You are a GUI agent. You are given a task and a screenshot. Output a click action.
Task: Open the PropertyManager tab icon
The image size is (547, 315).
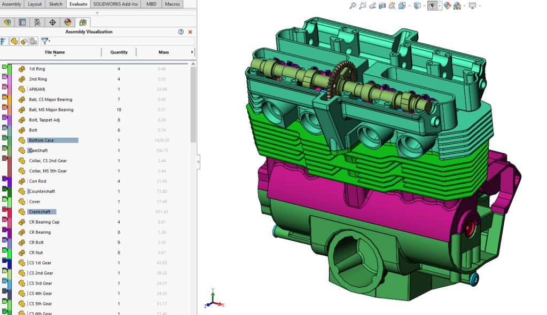22,22
